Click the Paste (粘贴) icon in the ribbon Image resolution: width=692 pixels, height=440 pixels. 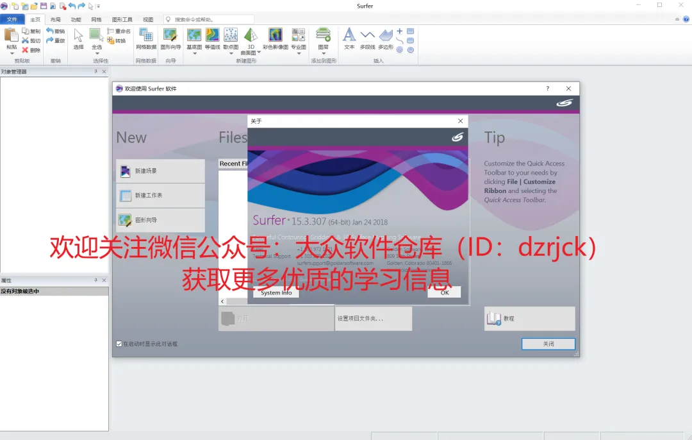point(12,35)
